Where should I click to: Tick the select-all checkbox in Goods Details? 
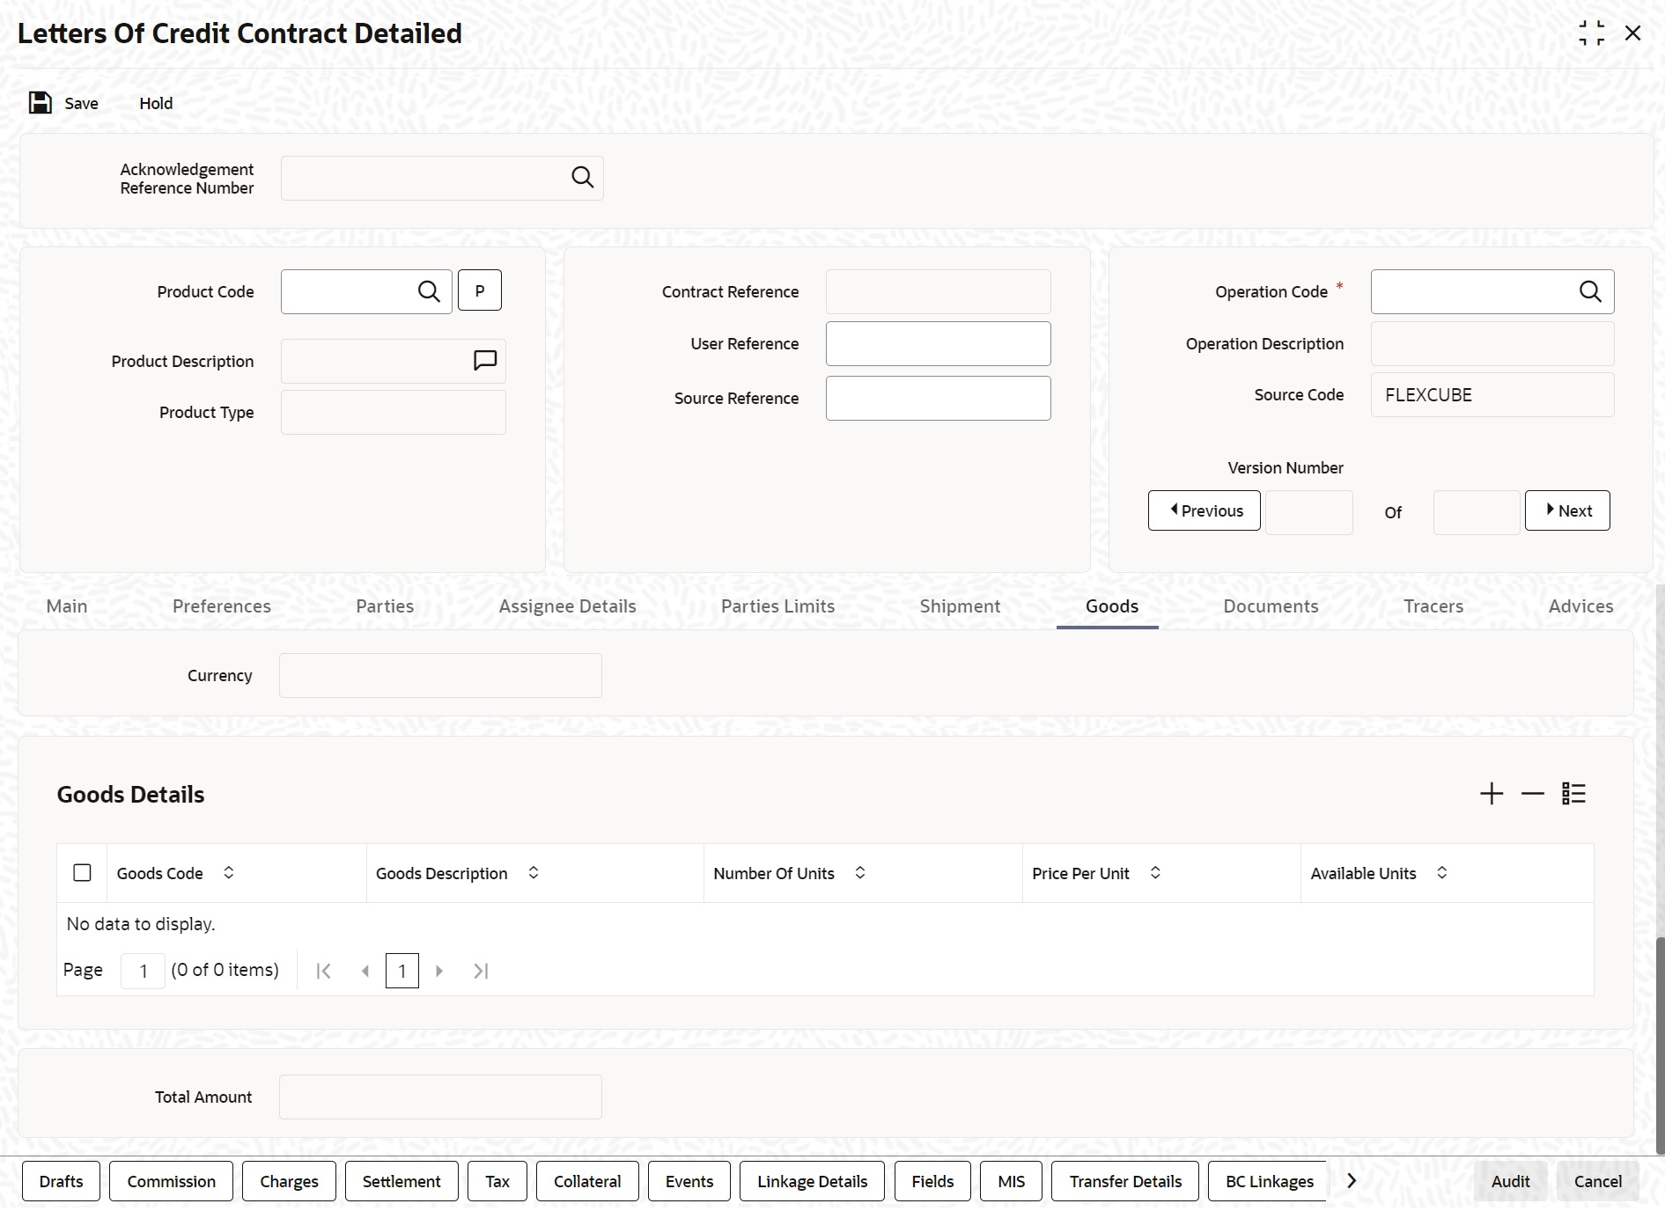click(82, 873)
